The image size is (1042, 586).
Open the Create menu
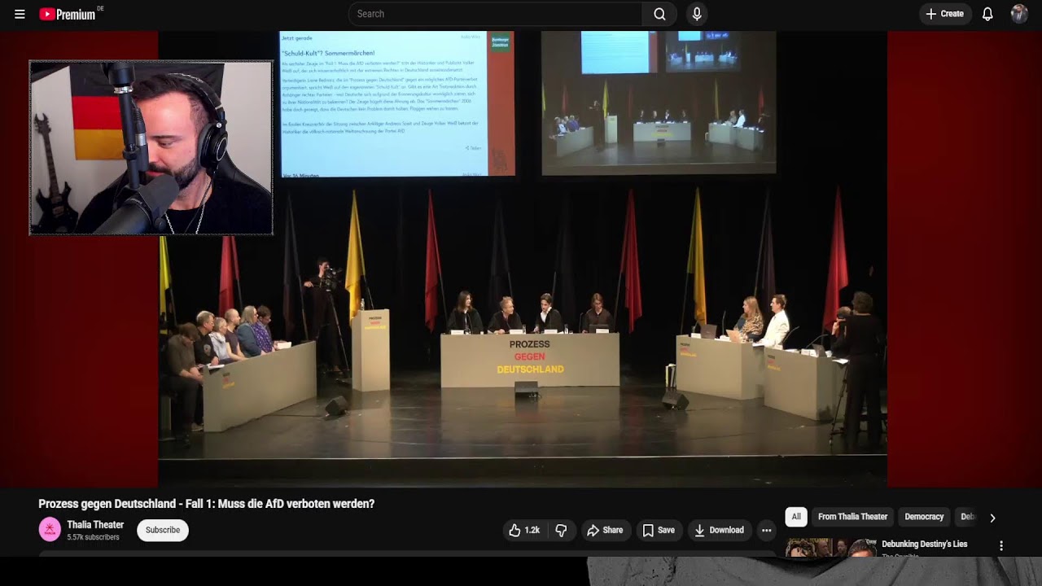945,14
